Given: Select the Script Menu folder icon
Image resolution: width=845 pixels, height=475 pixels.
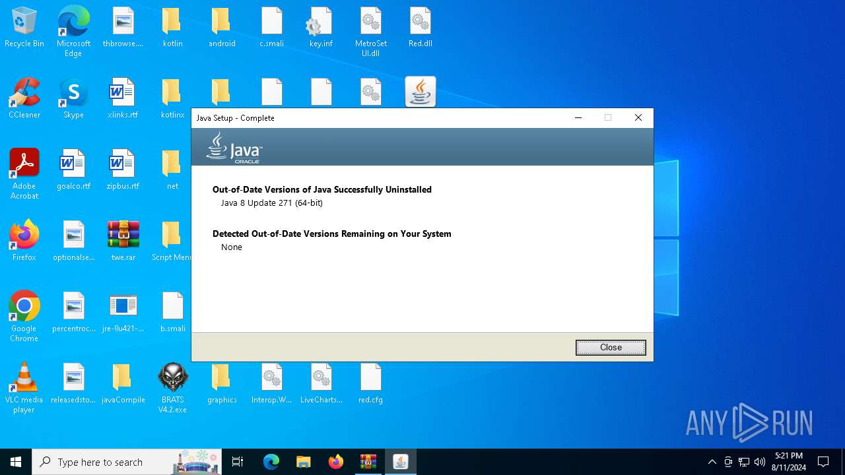Looking at the screenshot, I should (171, 241).
